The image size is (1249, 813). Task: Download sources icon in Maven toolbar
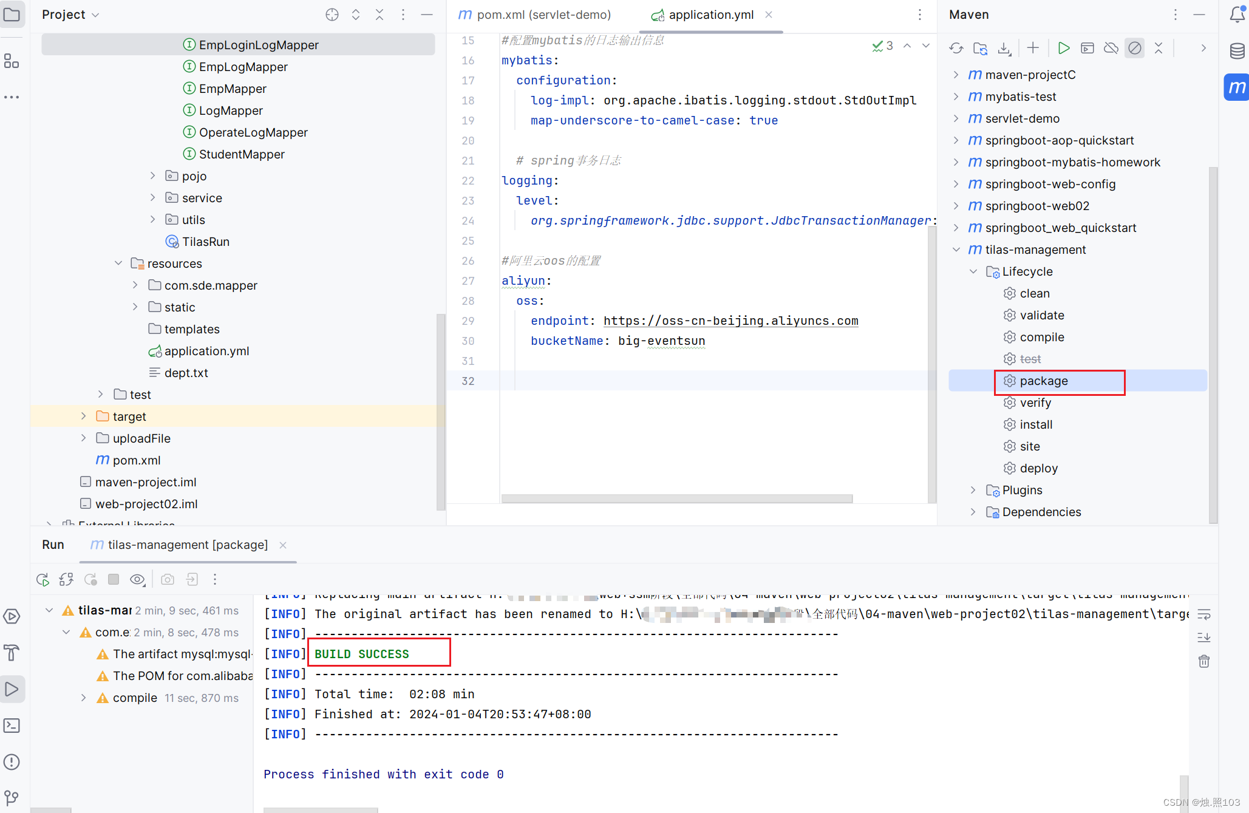pyautogui.click(x=1004, y=49)
